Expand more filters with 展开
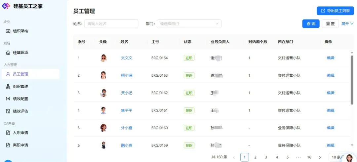This screenshot has height=162, width=357. 347,24
